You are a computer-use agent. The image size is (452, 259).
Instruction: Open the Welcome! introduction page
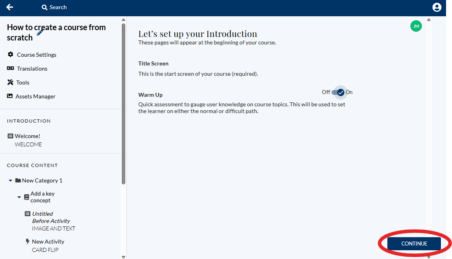click(x=27, y=136)
